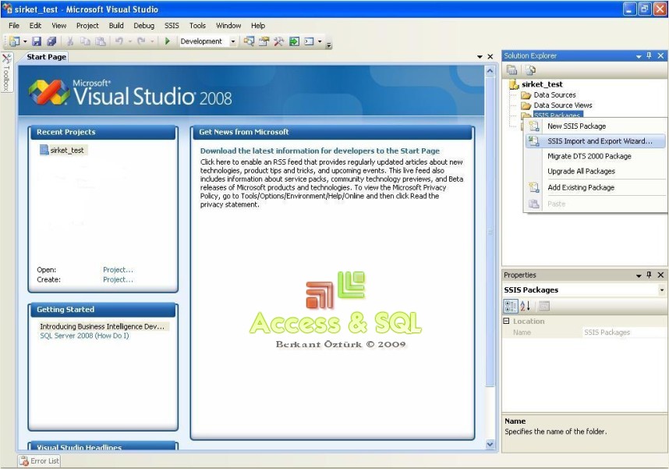Click the Alphabetical sort icon in Properties

coord(526,306)
